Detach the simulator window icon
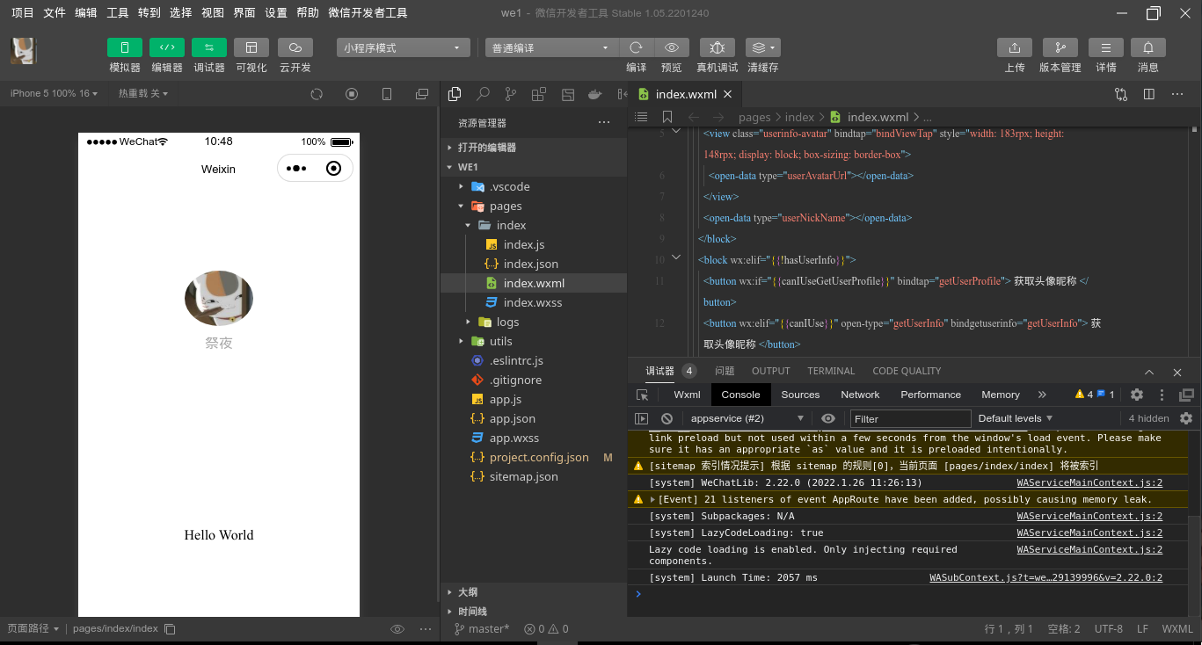Screen dimensions: 1202x645 click(x=422, y=94)
